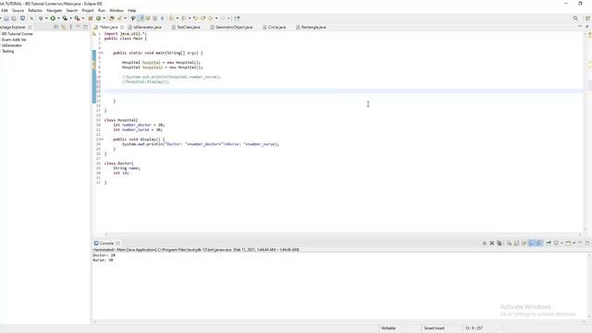Click Open Perspective icon at top right
Image resolution: width=592 pixels, height=333 pixels.
point(587,18)
